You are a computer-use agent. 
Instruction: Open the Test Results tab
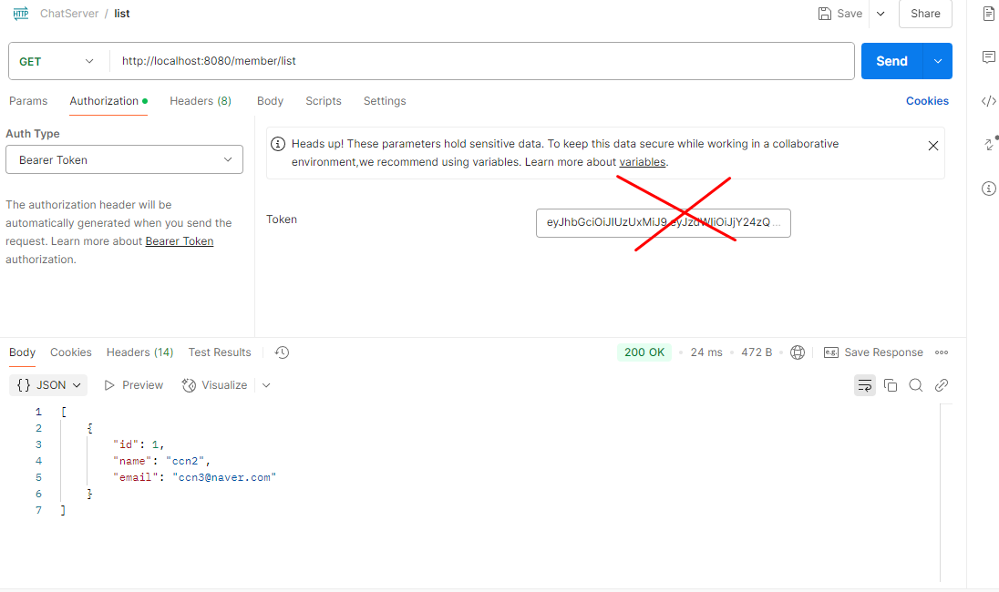pyautogui.click(x=220, y=352)
